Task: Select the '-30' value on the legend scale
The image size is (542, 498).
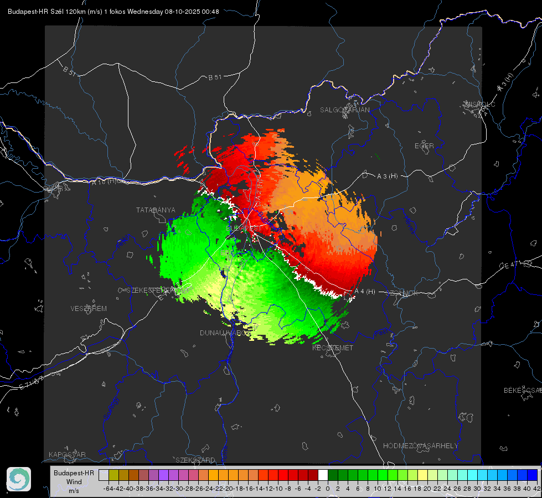Action: (178, 489)
